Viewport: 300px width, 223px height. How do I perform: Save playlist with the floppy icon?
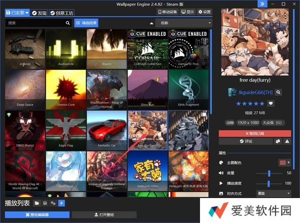tap(45, 203)
